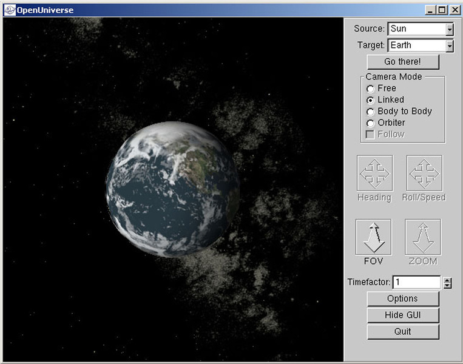Click the FOV arrow control
Screen dimensions: 463x364
(374, 237)
